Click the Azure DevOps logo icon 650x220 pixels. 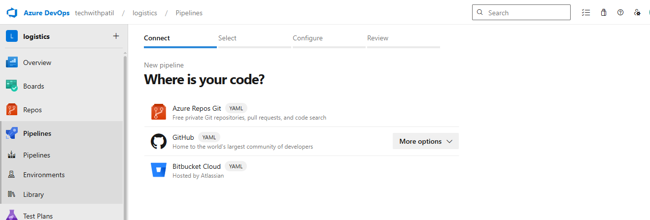point(12,13)
